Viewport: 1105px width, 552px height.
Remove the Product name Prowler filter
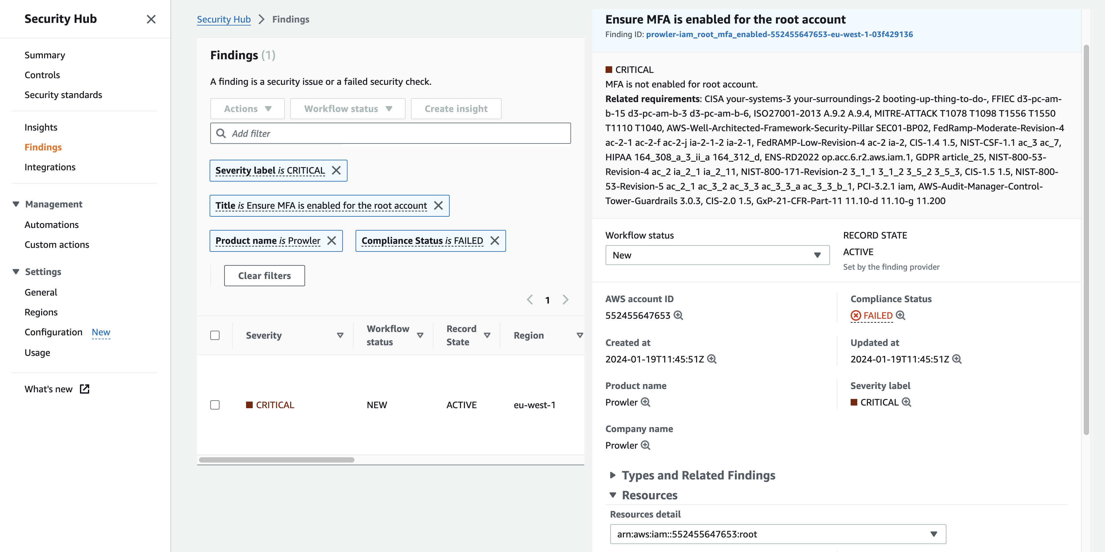click(332, 241)
